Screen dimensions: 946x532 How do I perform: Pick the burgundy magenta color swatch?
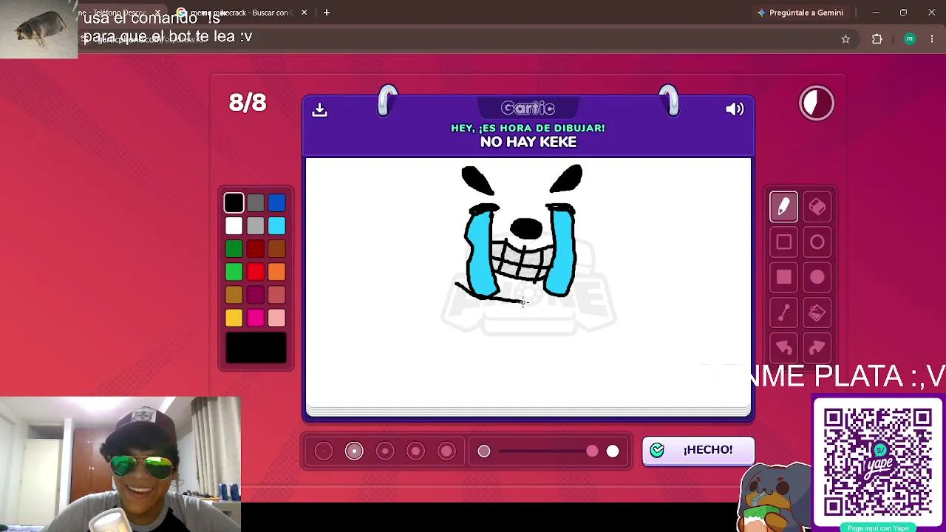(255, 295)
